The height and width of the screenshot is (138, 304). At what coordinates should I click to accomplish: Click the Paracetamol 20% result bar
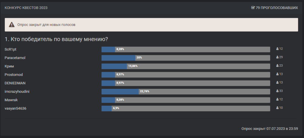185,58
